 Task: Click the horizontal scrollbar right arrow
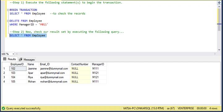(215, 54)
